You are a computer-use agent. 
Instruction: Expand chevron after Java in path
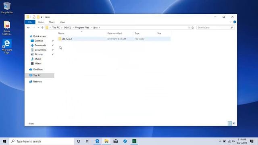click(x=100, y=28)
